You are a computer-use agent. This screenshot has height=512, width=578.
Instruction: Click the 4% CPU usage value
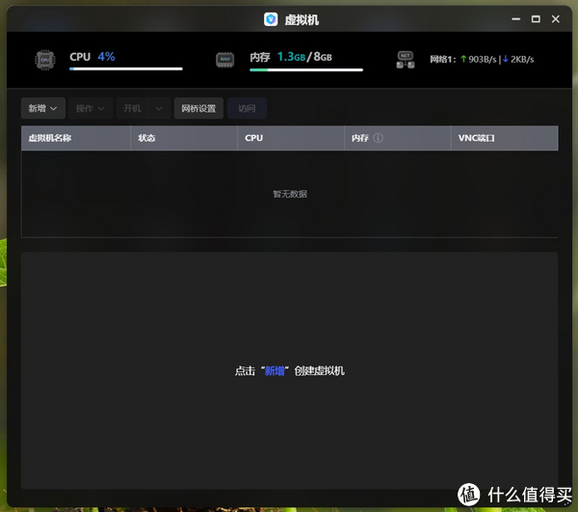tap(106, 57)
